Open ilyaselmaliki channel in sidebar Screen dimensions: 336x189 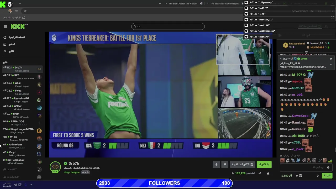coord(22,100)
